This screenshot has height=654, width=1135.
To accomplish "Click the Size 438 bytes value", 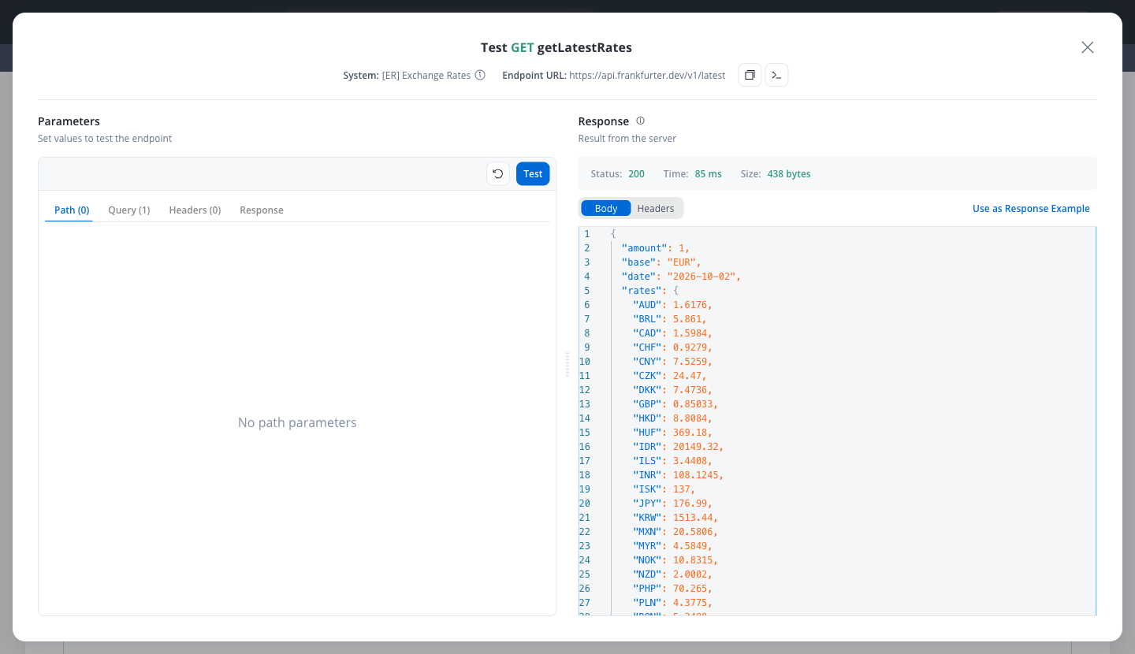I will coord(789,174).
